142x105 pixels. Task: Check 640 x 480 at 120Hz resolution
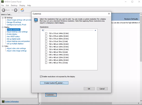click(46, 57)
